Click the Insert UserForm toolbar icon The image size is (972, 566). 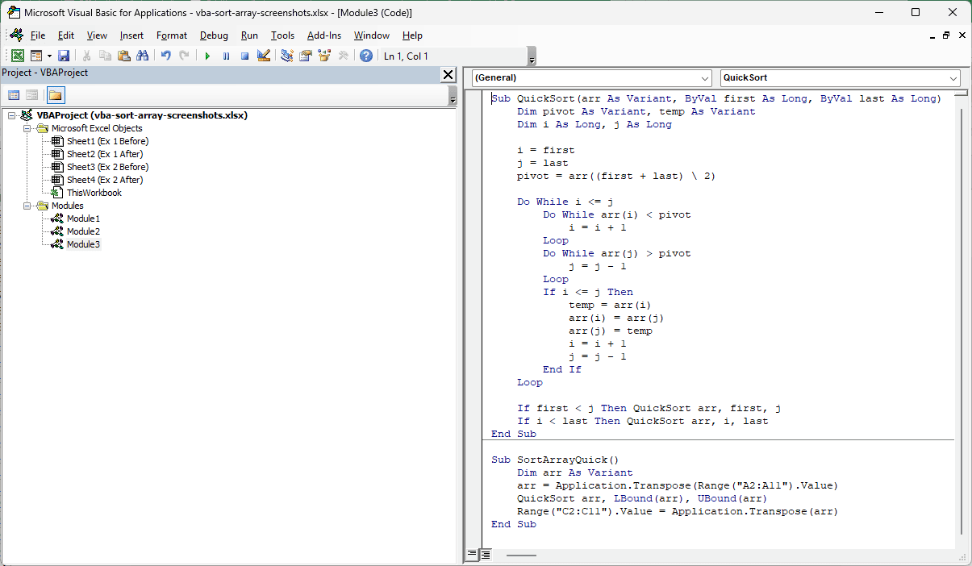[x=35, y=56]
